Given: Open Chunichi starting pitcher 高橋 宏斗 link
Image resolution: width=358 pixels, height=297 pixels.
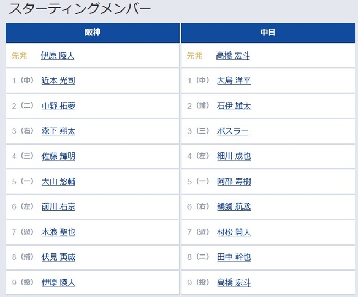Looking at the screenshot, I should point(233,55).
